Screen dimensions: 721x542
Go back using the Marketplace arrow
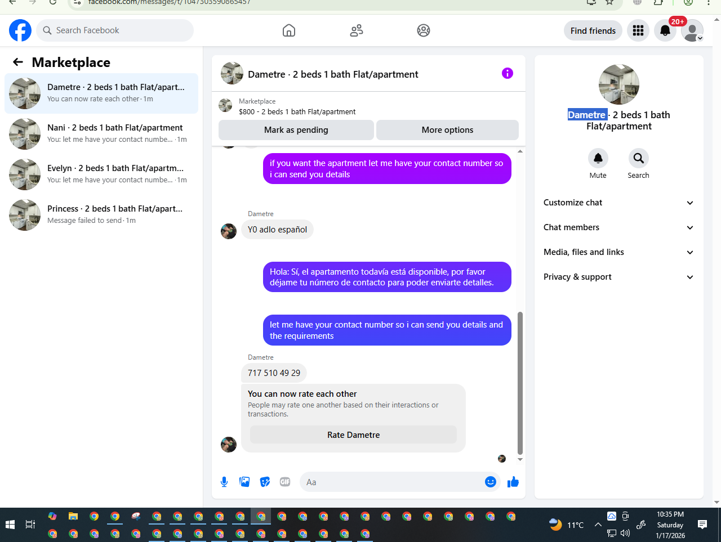click(x=18, y=62)
